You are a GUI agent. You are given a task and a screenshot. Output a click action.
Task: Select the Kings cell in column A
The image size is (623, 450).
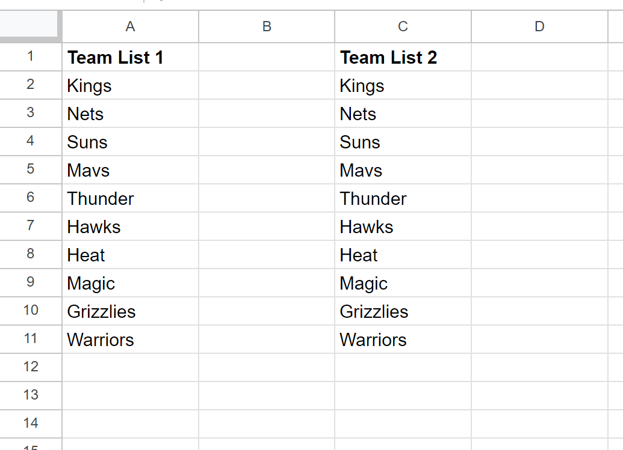[131, 85]
